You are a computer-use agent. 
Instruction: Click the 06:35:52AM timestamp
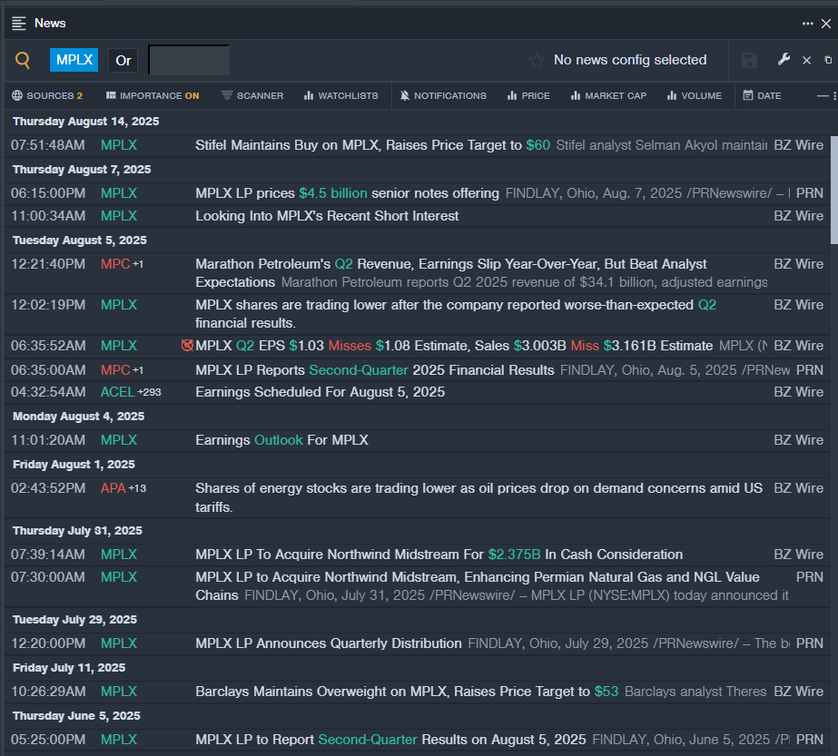click(x=48, y=346)
